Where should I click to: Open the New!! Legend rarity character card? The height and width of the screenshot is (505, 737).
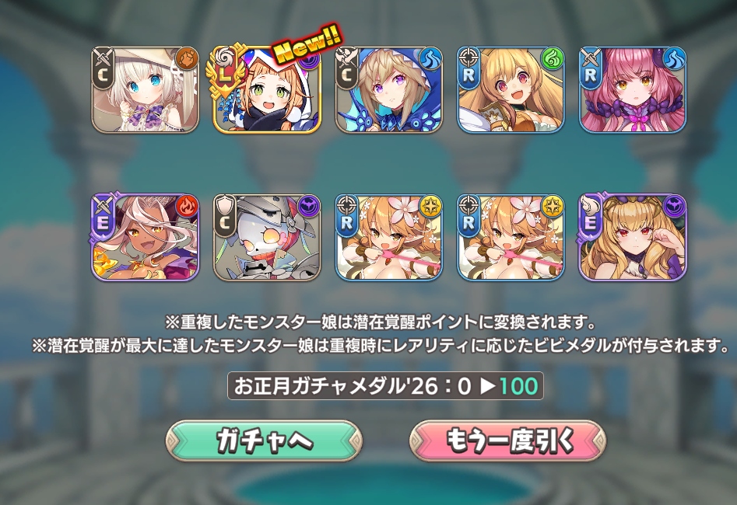pyautogui.click(x=267, y=89)
